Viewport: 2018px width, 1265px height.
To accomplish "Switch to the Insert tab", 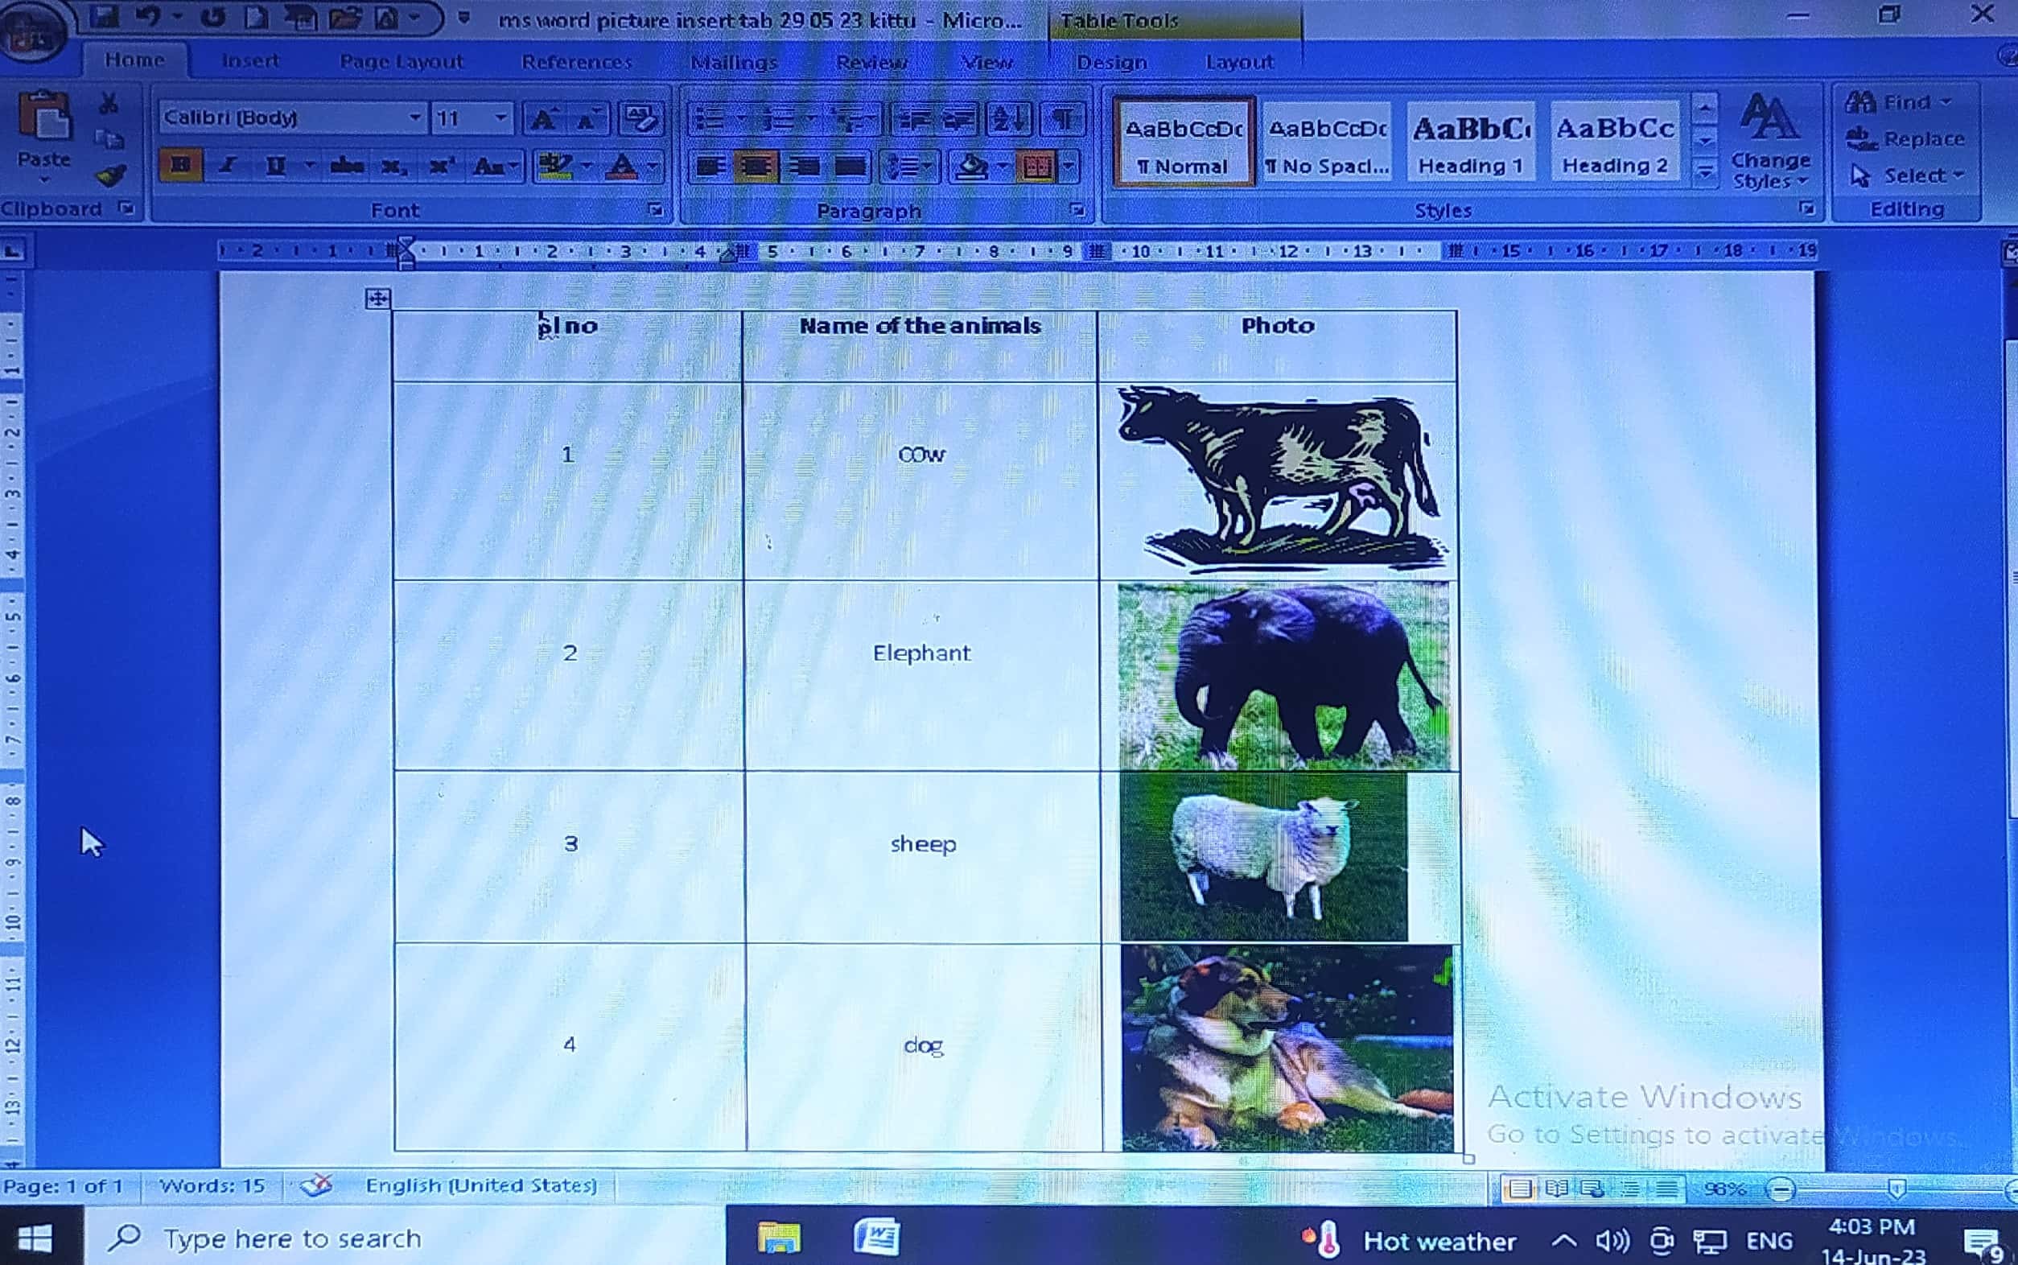I will pos(250,61).
